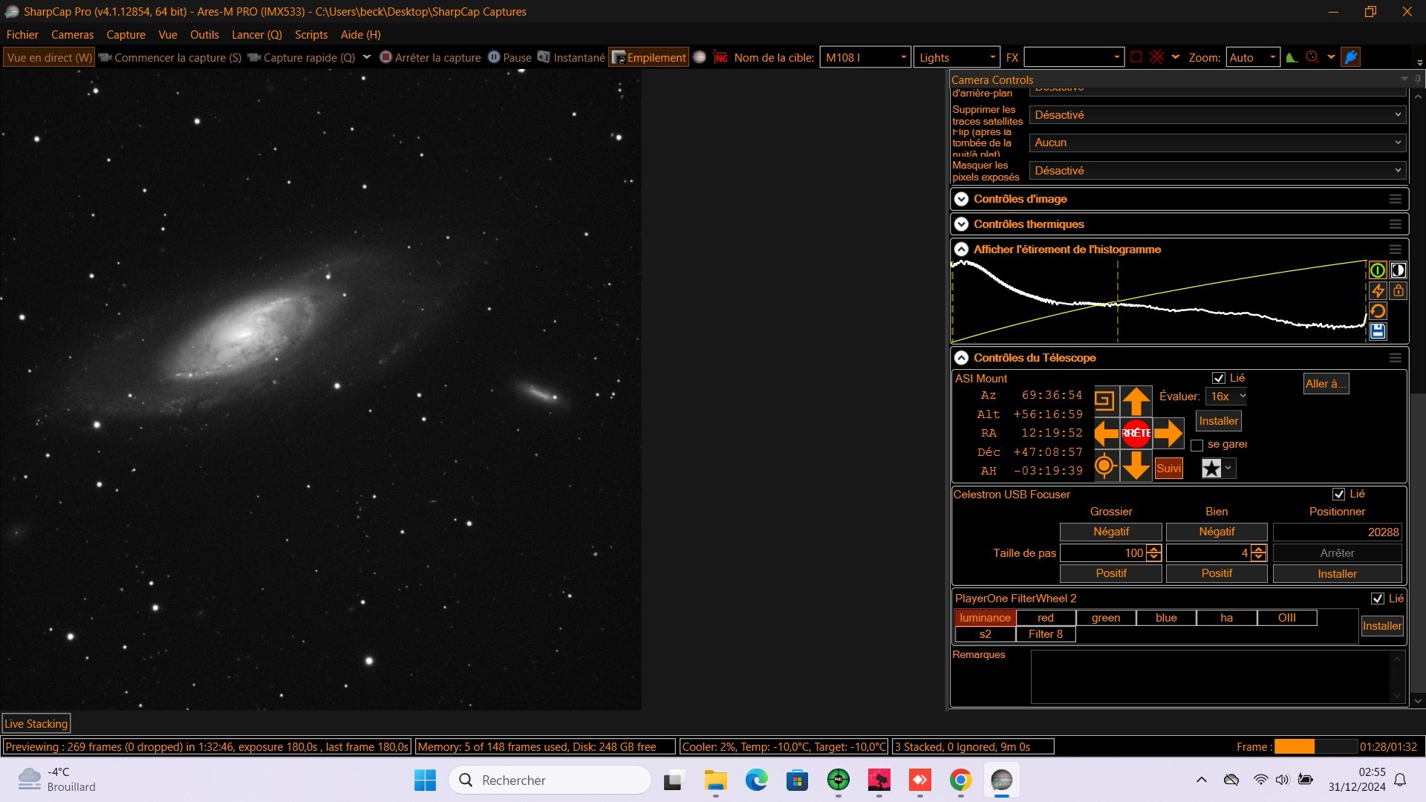The height and width of the screenshot is (802, 1426).
Task: Open the Outils menu
Action: point(204,35)
